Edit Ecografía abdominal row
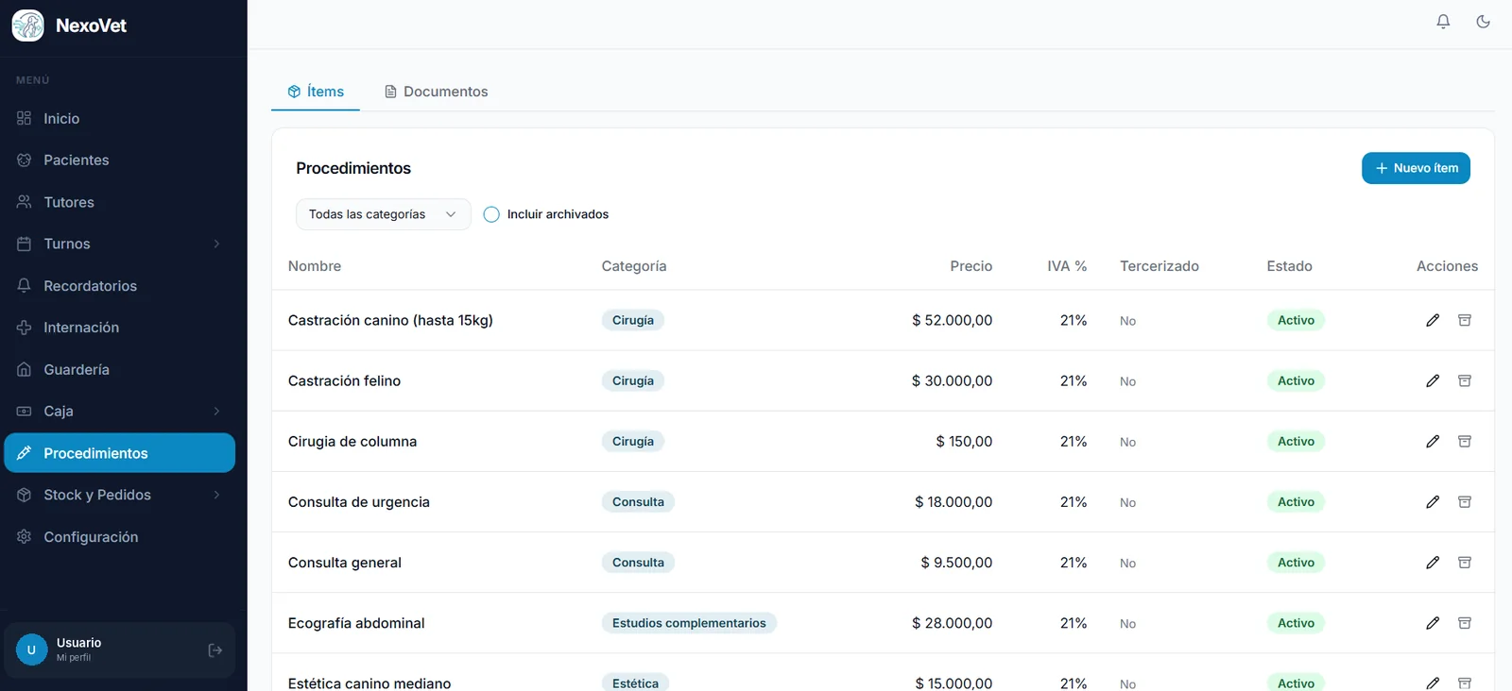1512x691 pixels. click(x=1433, y=622)
